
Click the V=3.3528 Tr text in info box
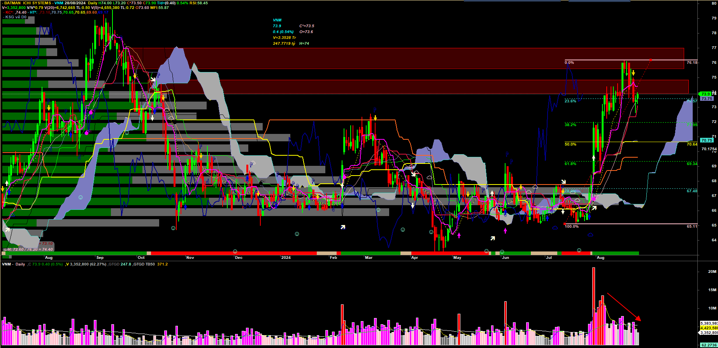[284, 38]
